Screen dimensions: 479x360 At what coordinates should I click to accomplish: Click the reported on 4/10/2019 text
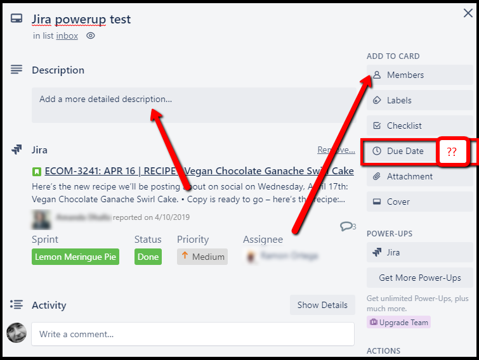(x=151, y=217)
